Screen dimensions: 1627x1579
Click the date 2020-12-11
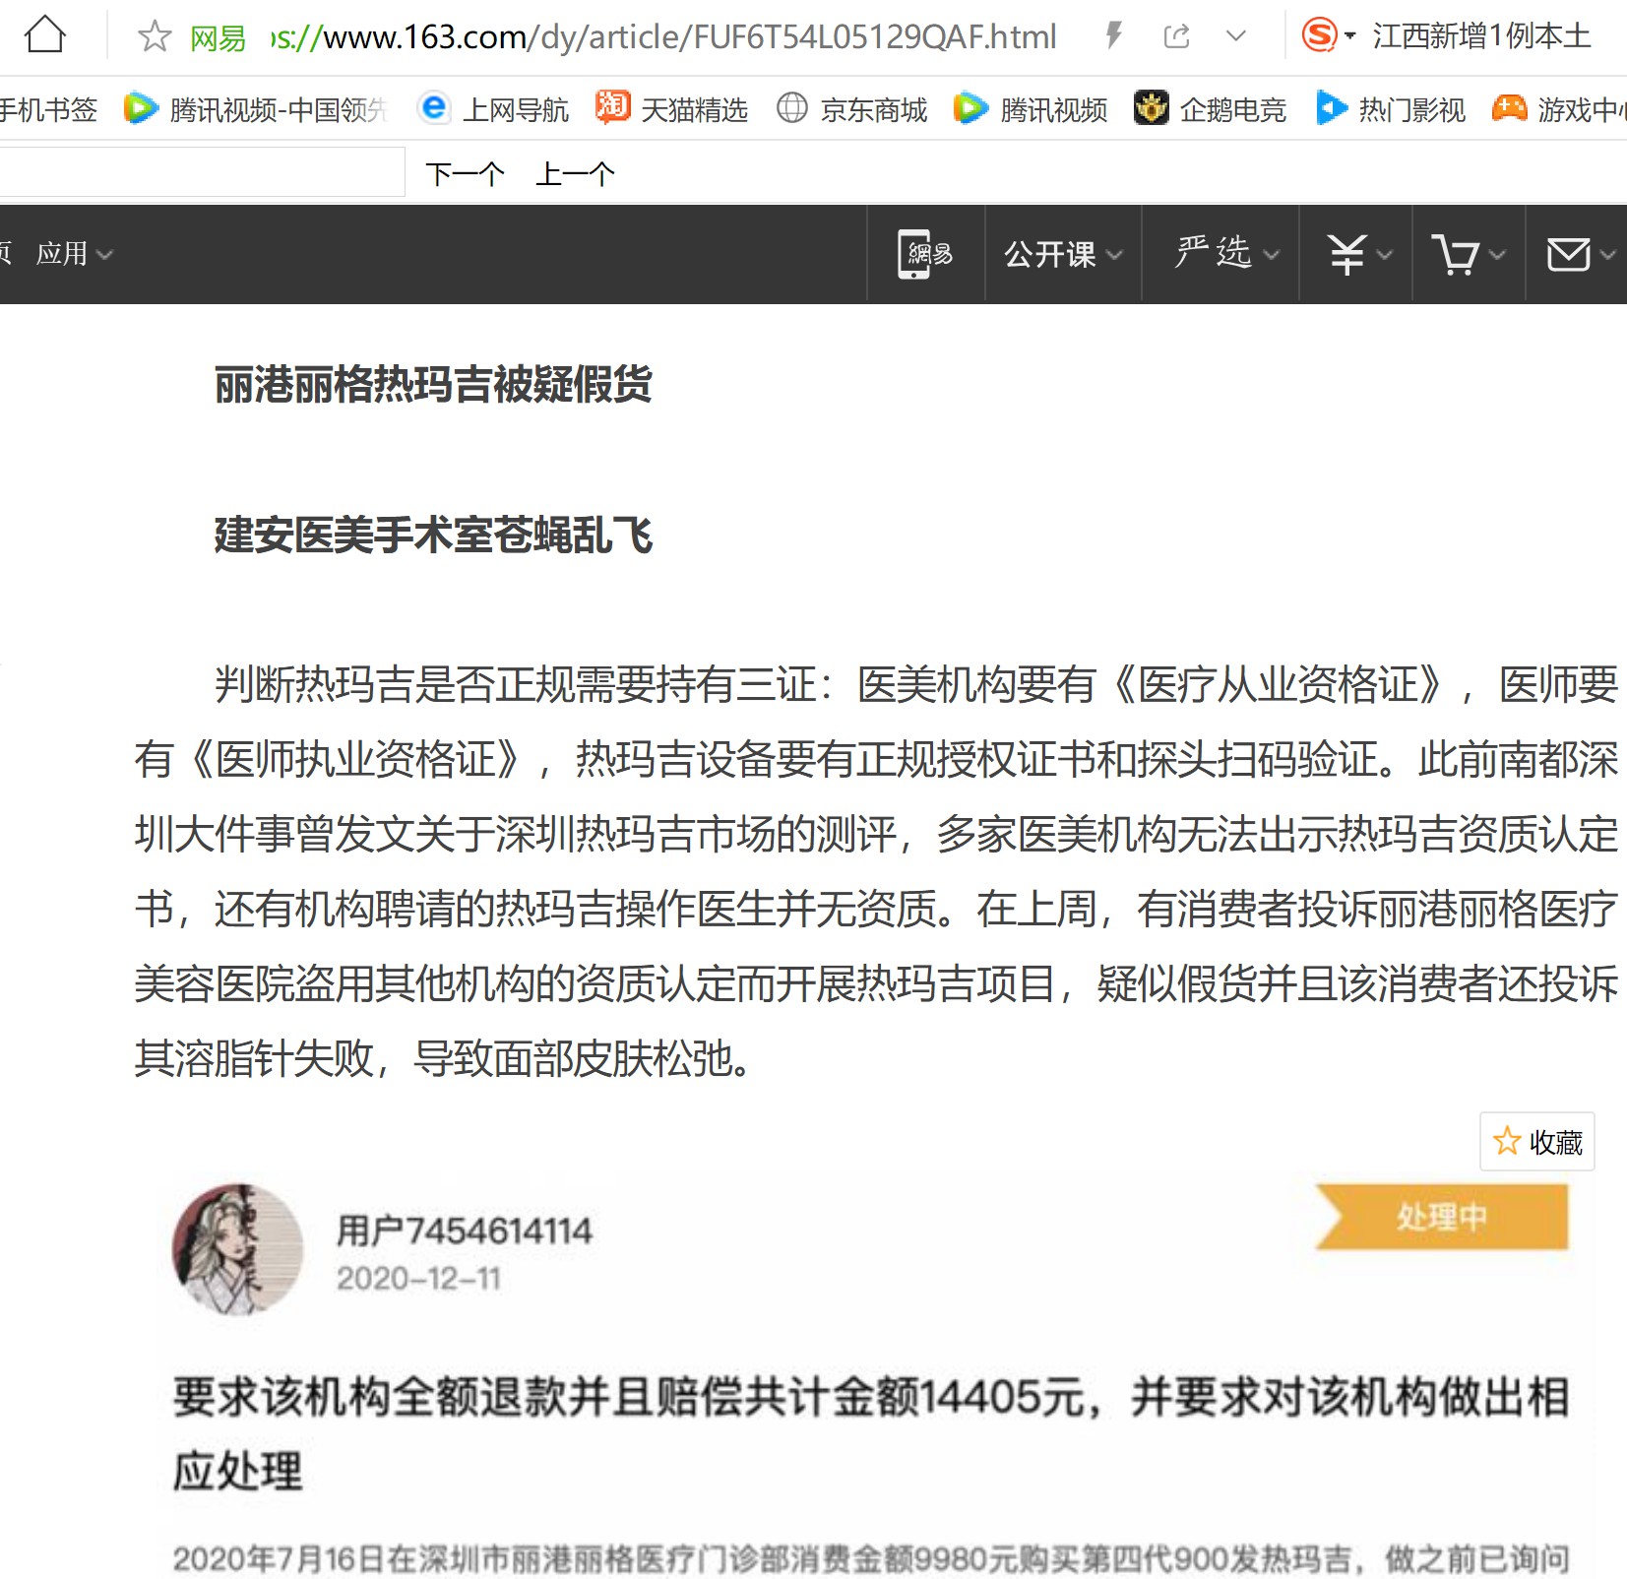418,1279
